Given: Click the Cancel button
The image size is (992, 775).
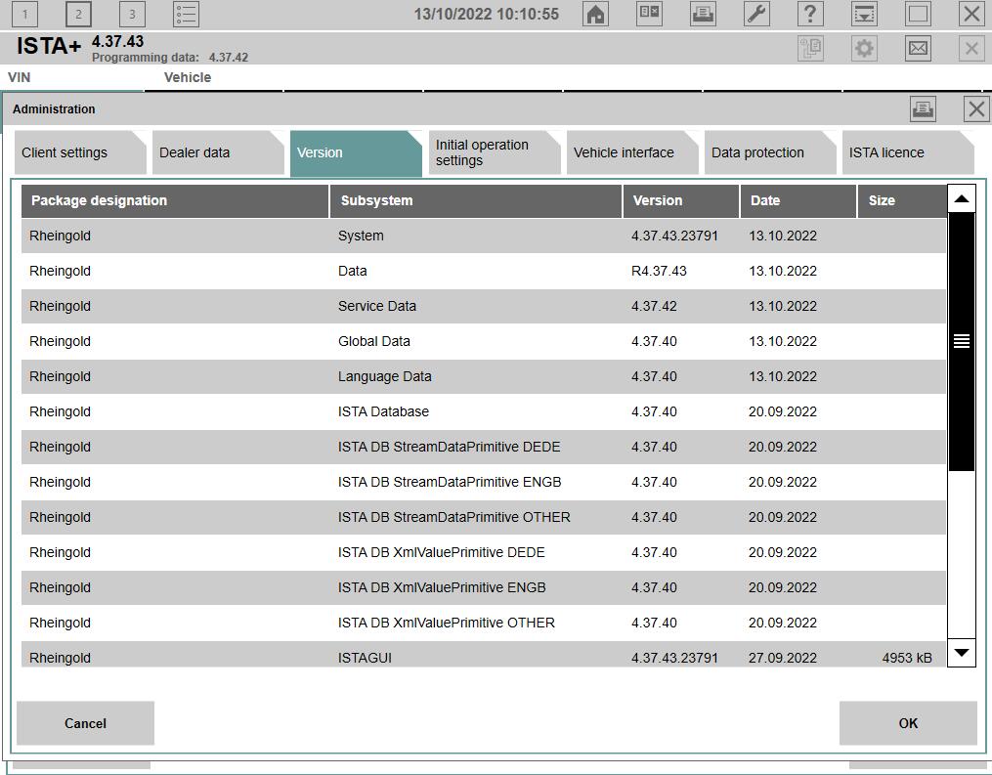Looking at the screenshot, I should [85, 723].
